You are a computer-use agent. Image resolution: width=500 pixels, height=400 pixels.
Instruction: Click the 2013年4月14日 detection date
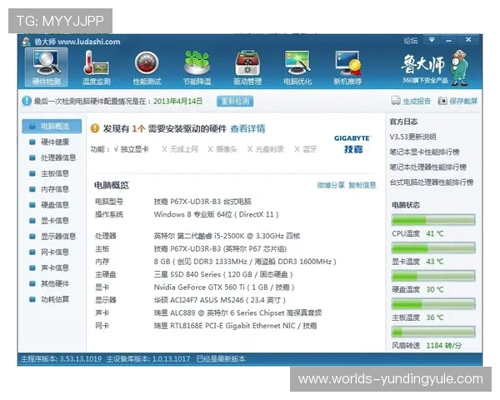(178, 102)
